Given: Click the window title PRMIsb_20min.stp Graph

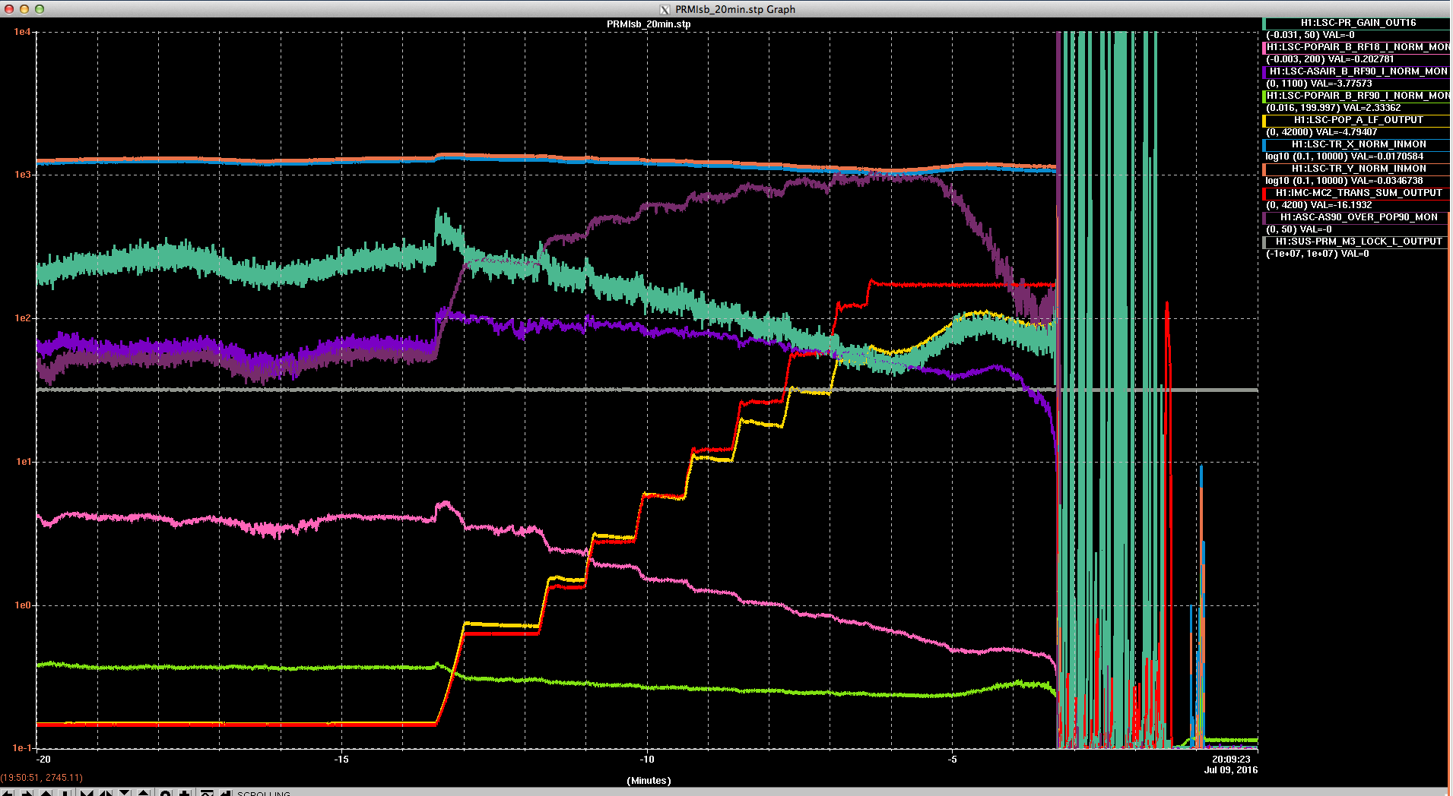Looking at the screenshot, I should tap(735, 9).
